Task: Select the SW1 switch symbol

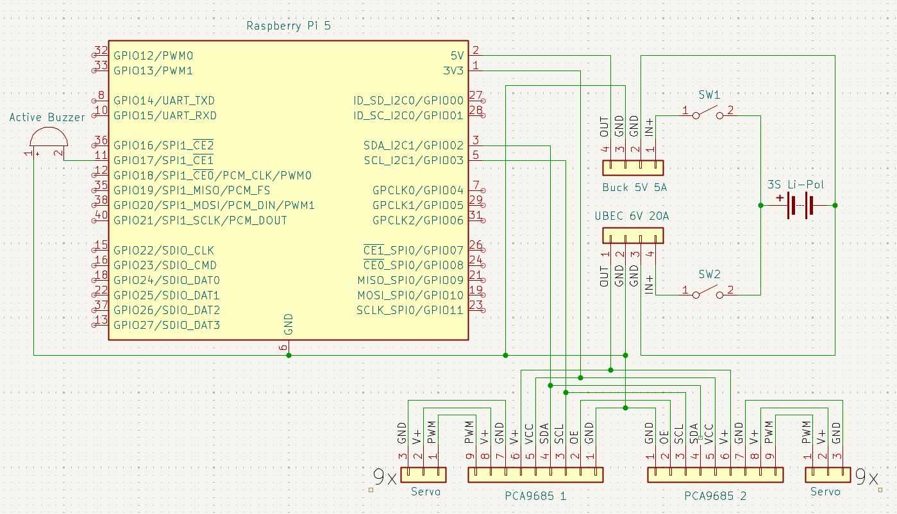Action: pyautogui.click(x=709, y=114)
